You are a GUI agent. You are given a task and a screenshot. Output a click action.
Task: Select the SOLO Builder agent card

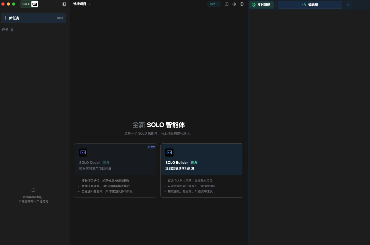point(202,170)
